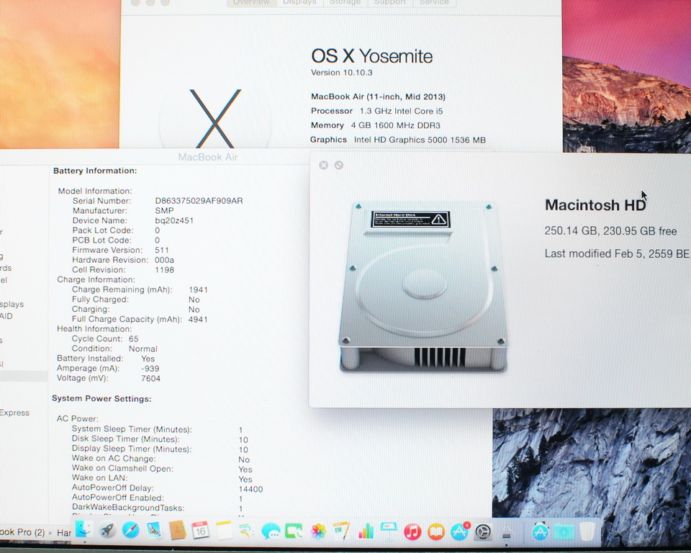This screenshot has height=553, width=691.
Task: Launch iTunes music note icon
Action: (x=412, y=531)
